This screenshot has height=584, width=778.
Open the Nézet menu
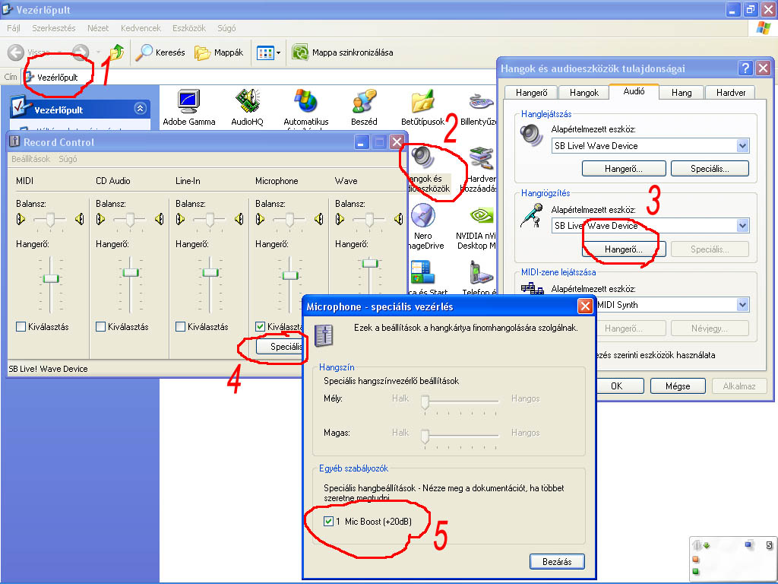click(x=98, y=28)
